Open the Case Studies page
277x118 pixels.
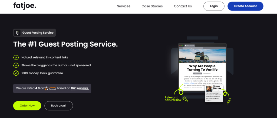(152, 6)
